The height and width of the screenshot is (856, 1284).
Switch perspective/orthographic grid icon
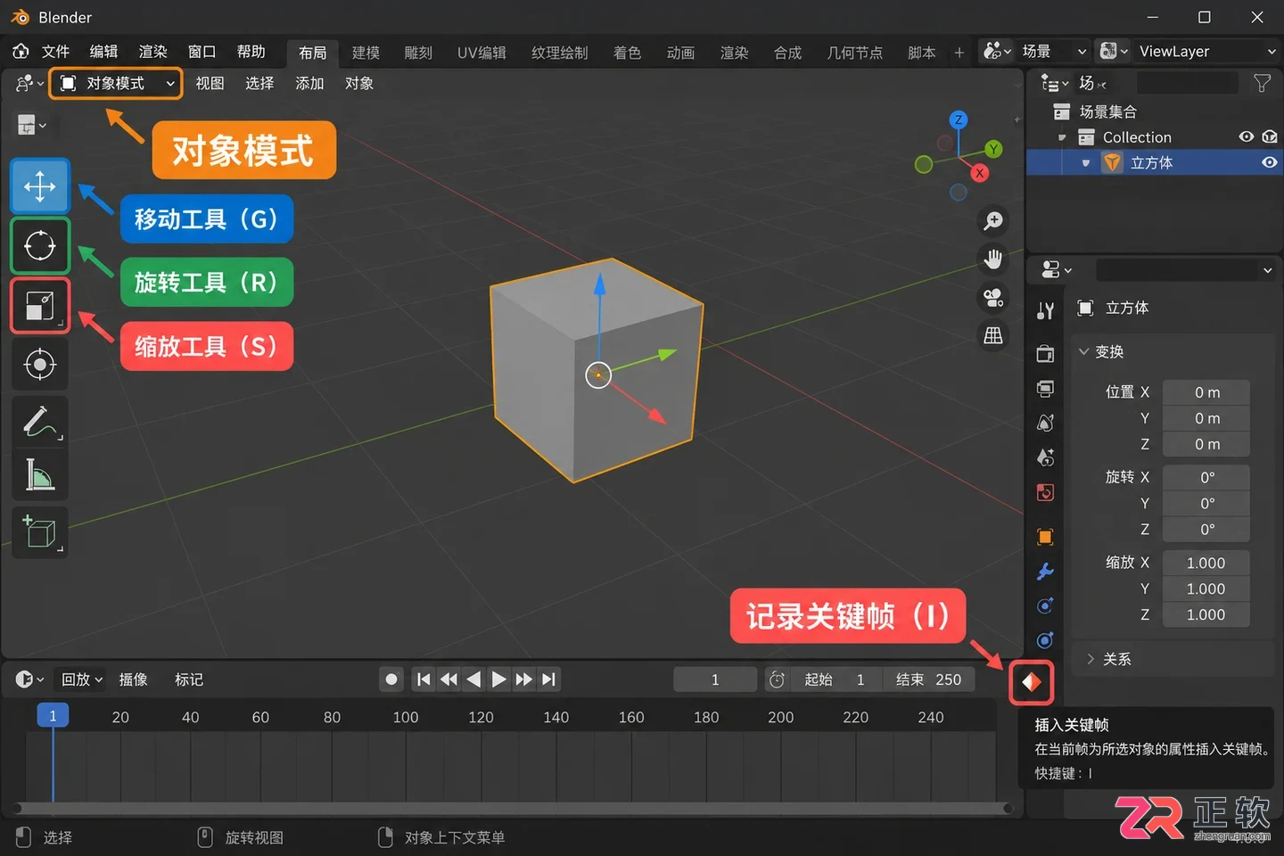(993, 335)
